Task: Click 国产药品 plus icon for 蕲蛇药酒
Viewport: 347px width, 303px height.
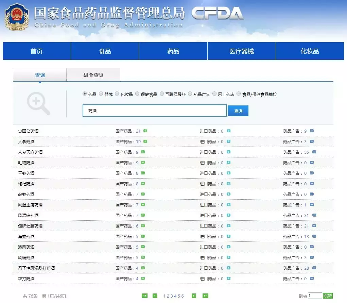Action: coord(143,194)
